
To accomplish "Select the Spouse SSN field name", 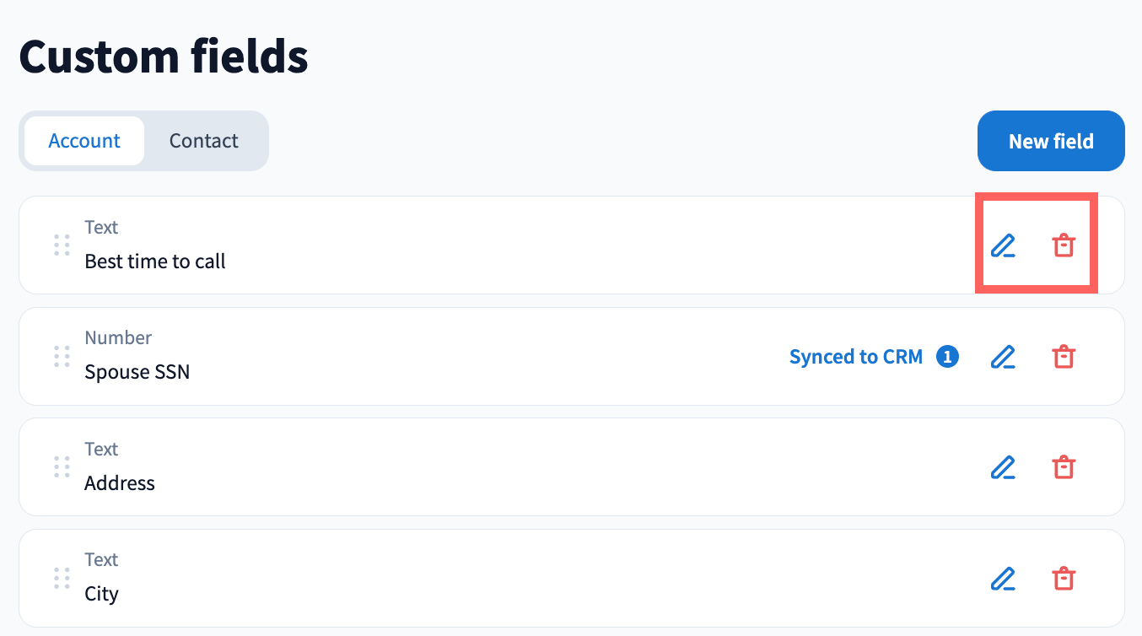I will (x=137, y=372).
